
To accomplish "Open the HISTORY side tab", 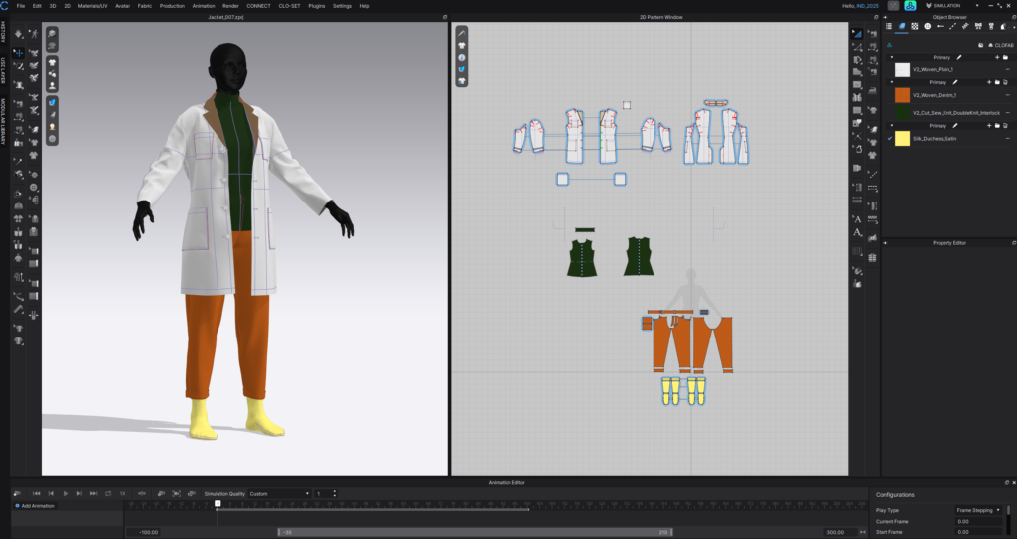I will click(x=3, y=31).
